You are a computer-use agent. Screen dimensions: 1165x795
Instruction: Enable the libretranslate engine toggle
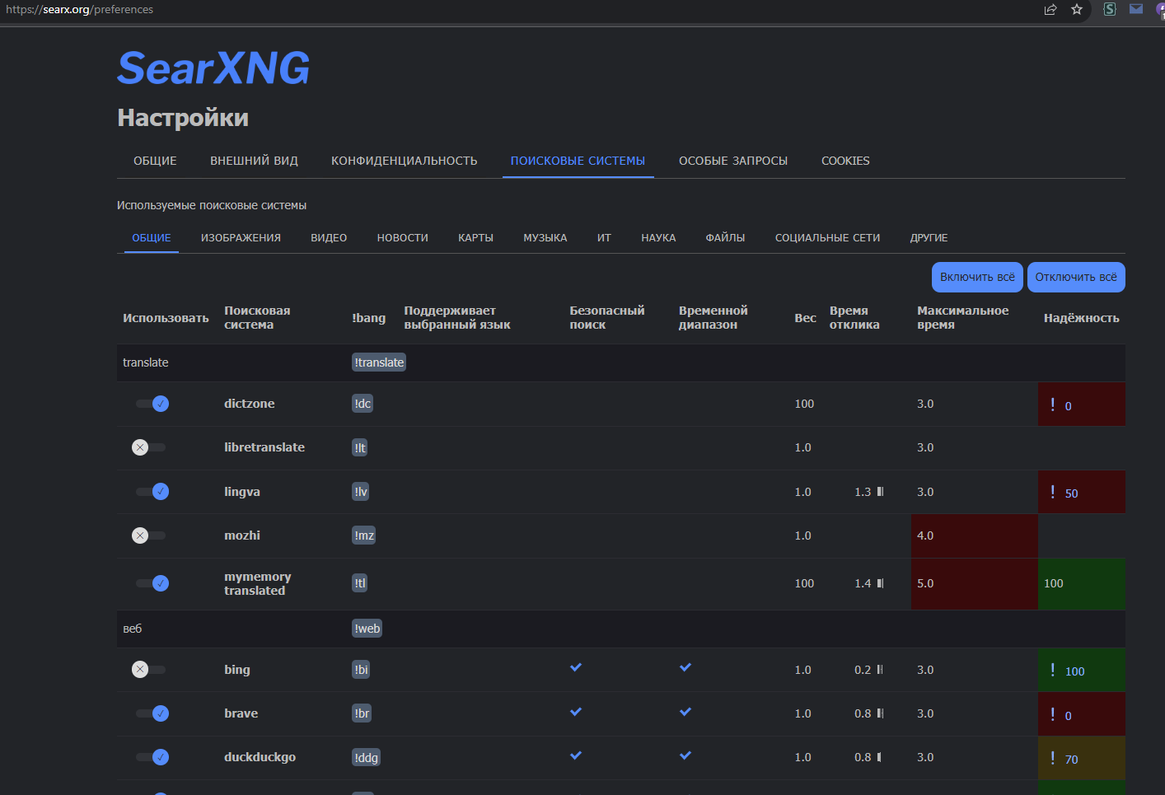tap(148, 447)
